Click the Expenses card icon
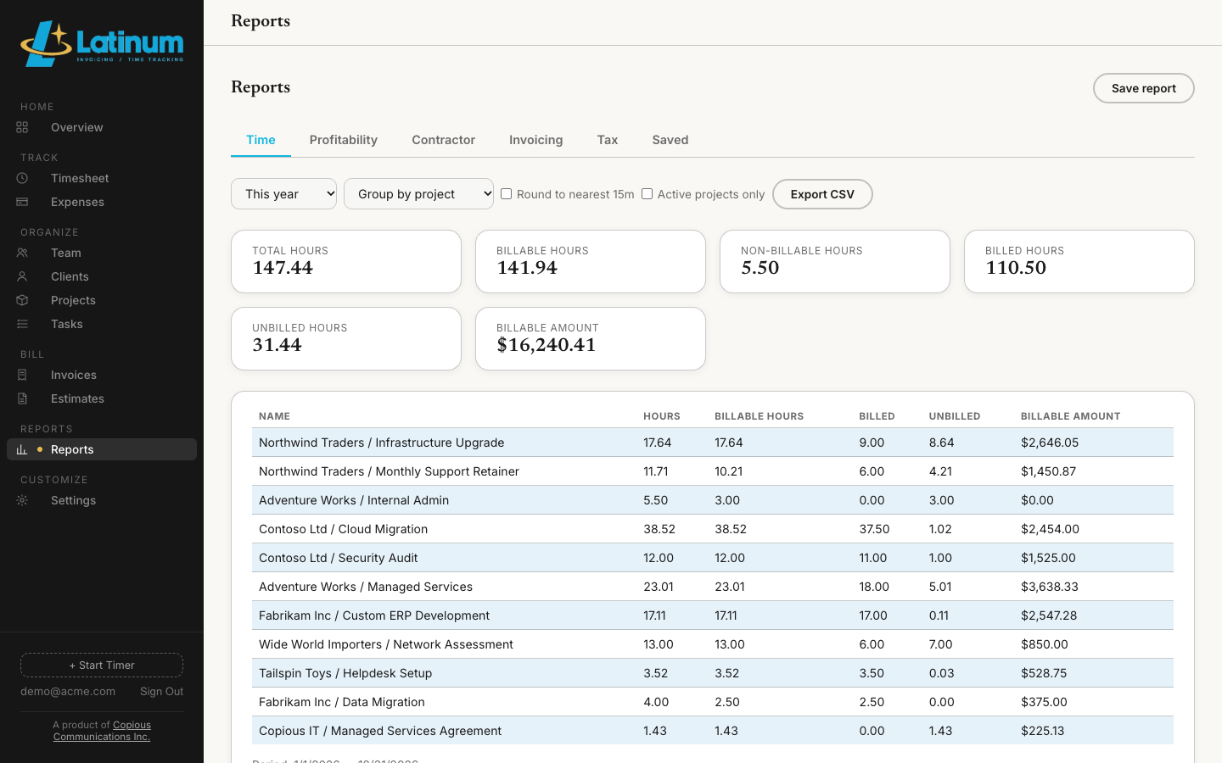1222x763 pixels. pyautogui.click(x=22, y=202)
